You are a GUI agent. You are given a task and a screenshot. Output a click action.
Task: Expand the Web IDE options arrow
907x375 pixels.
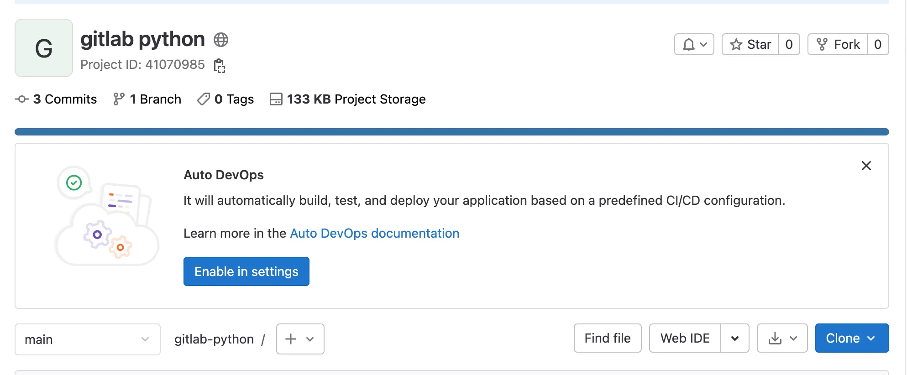[x=735, y=338]
